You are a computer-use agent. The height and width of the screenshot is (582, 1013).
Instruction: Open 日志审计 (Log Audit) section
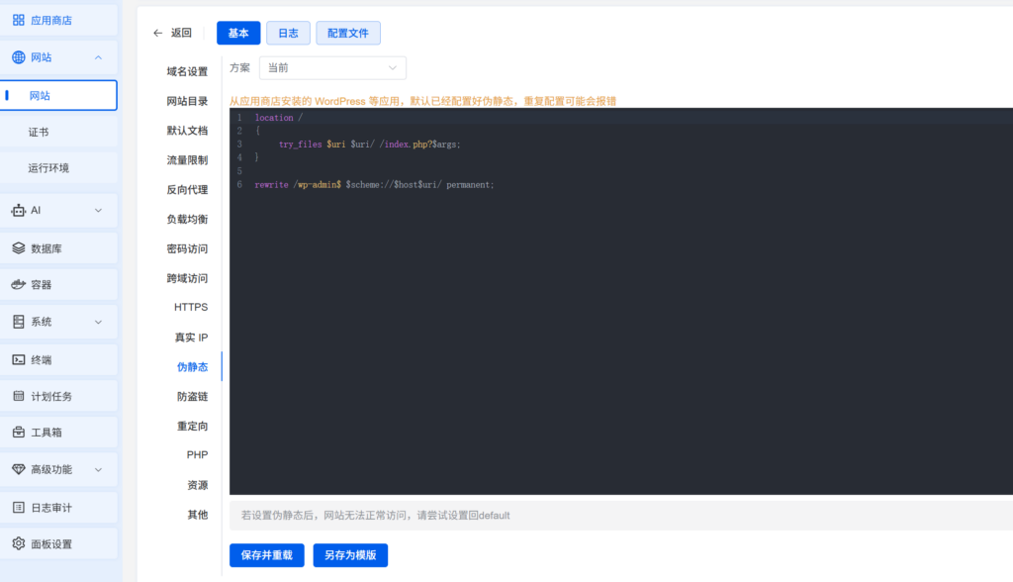50,507
